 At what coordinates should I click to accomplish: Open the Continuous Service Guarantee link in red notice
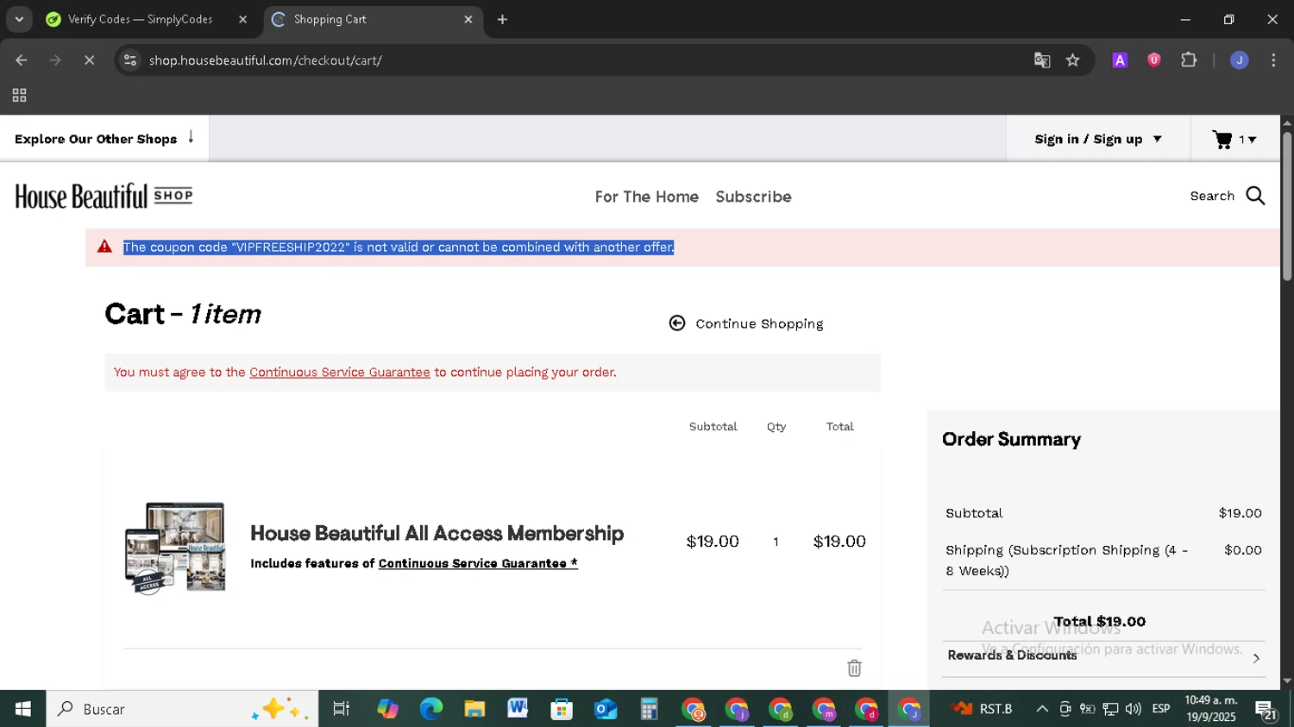340,373
